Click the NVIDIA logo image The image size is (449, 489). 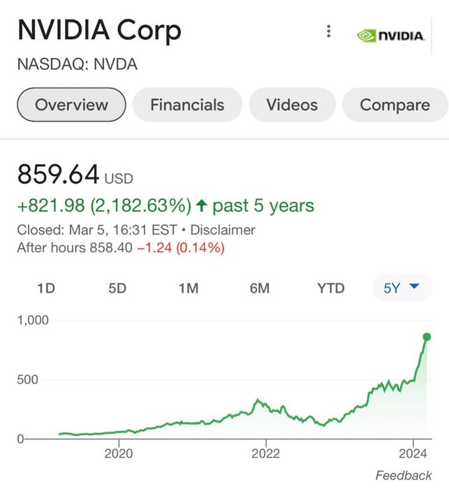(390, 35)
